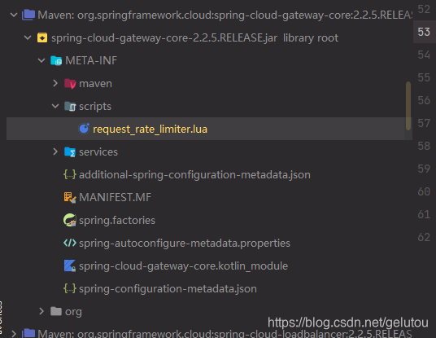The height and width of the screenshot is (338, 436).
Task: Expand the spring-cloud-loadbalancer Maven library node
Action: [x=14, y=333]
